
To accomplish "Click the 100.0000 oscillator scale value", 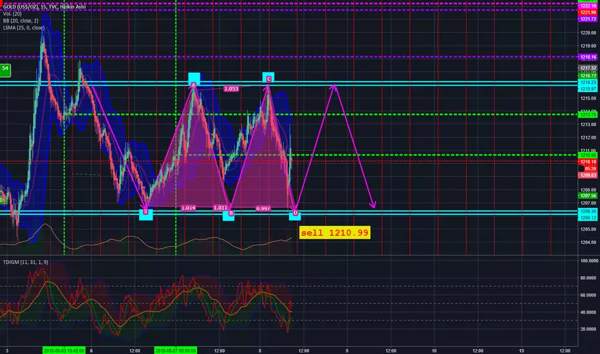I will click(x=589, y=261).
